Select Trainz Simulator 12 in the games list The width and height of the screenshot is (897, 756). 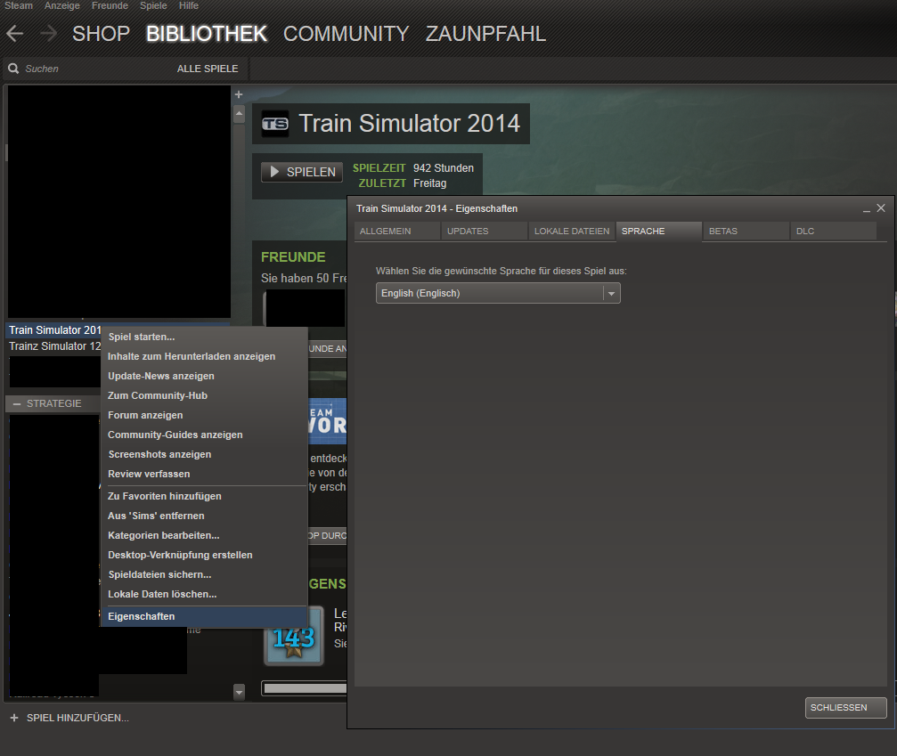(54, 346)
